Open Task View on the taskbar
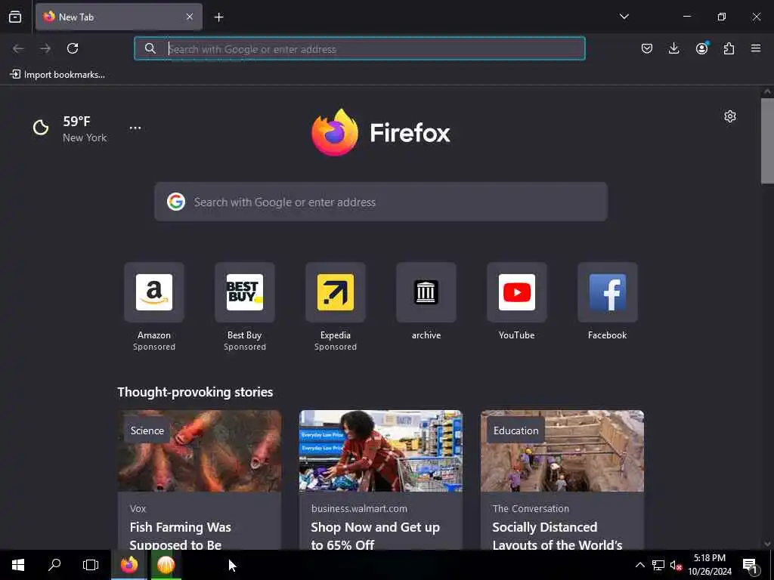The height and width of the screenshot is (580, 774). (x=91, y=565)
